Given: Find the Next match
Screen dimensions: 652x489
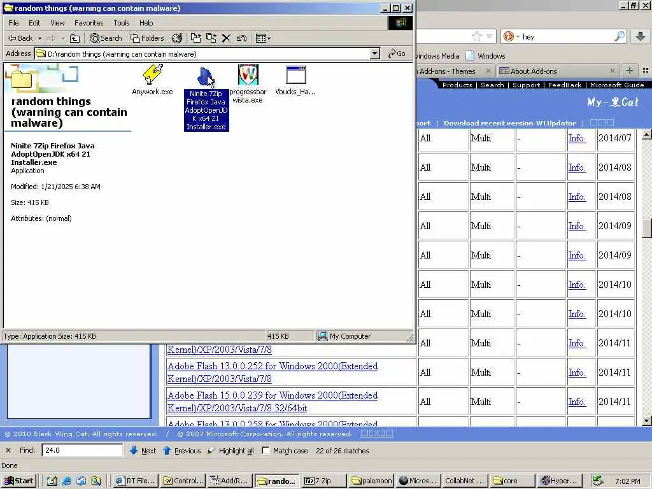Looking at the screenshot, I should coord(143,450).
